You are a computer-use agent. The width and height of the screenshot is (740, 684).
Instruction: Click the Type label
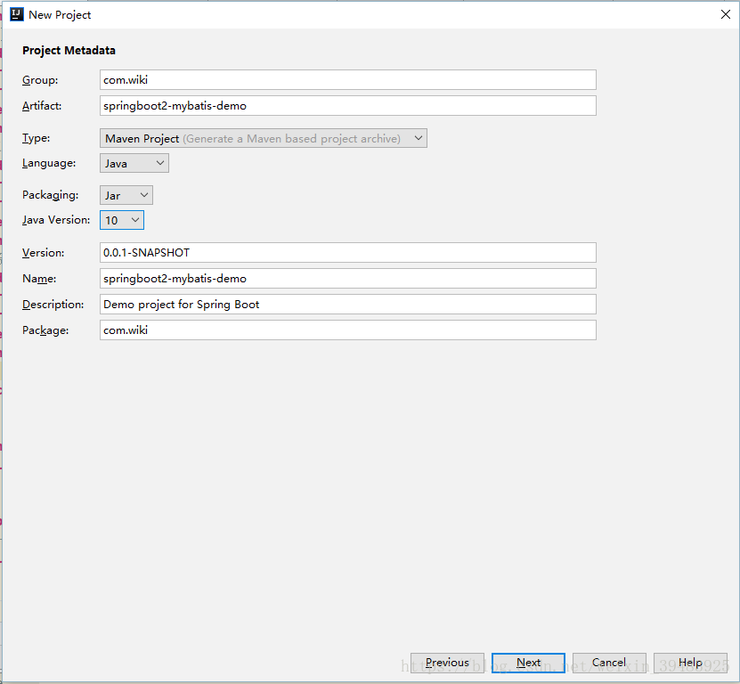[x=36, y=138]
